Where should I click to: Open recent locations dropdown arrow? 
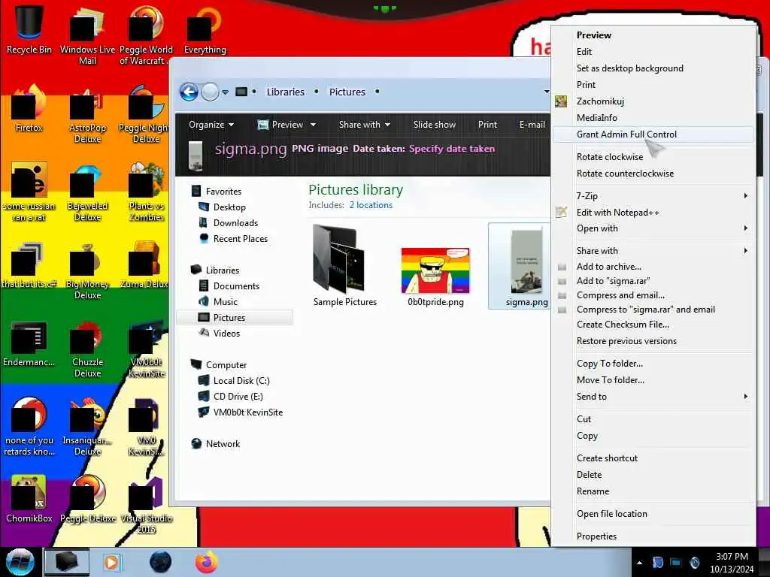click(x=225, y=92)
